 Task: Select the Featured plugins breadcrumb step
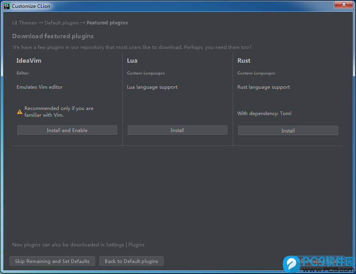(x=107, y=23)
